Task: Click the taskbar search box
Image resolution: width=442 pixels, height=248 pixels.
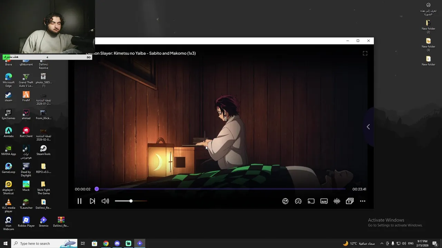Action: [x=44, y=244]
